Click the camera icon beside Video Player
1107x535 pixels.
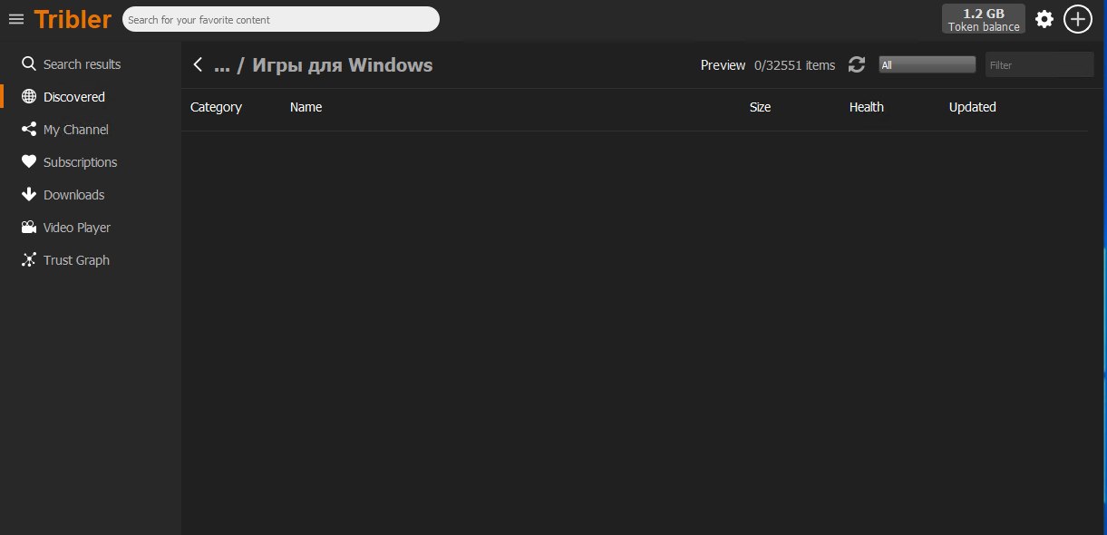29,228
